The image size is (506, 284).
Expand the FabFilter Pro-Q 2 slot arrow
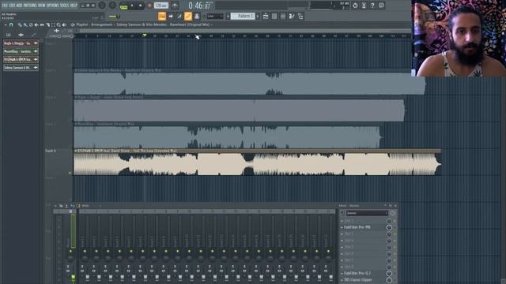pyautogui.click(x=342, y=274)
